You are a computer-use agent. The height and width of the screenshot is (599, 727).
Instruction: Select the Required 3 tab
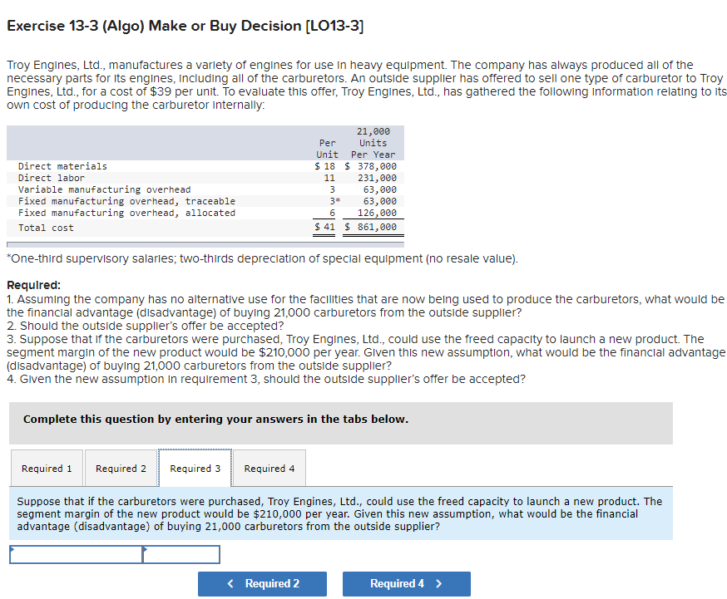[x=195, y=468]
